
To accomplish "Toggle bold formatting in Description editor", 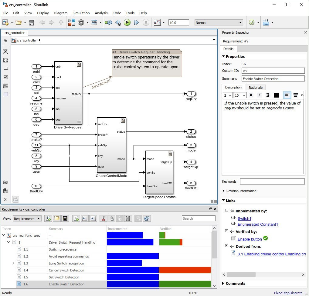I will click(251, 95).
